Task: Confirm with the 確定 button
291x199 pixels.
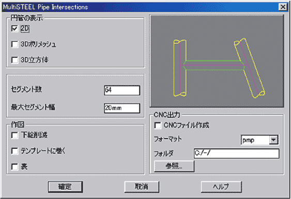Action: (65, 187)
